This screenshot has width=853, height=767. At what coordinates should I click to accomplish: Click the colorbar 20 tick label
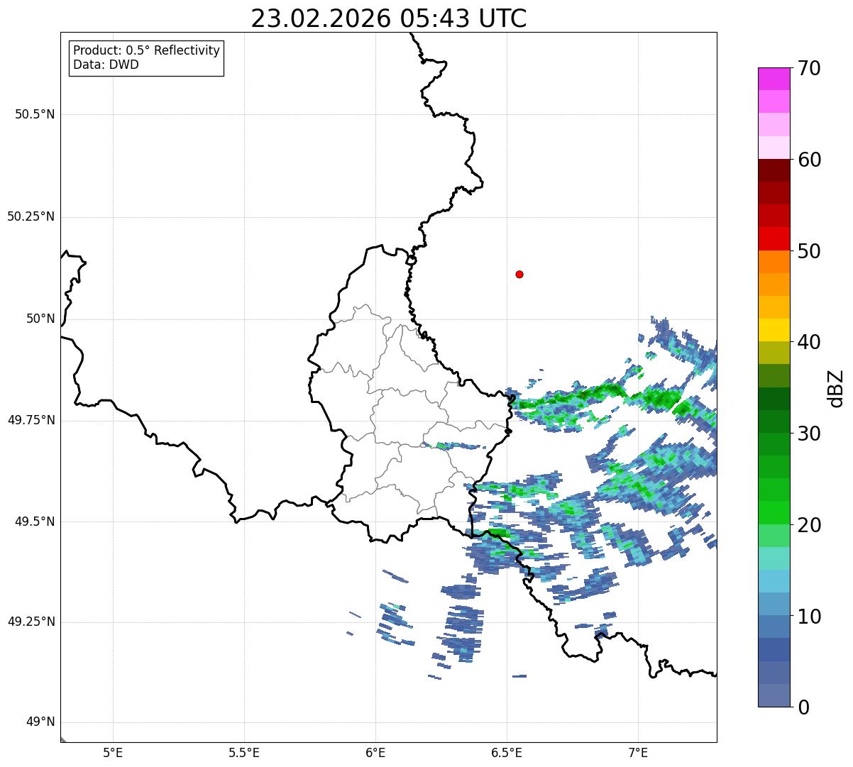point(808,525)
